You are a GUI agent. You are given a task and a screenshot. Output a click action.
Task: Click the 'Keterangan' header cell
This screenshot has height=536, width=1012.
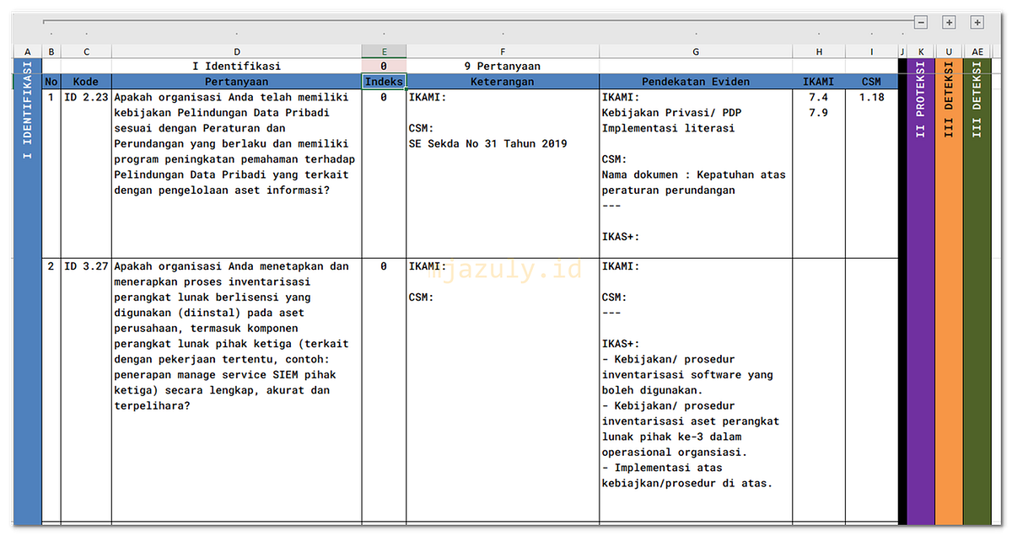pyautogui.click(x=503, y=82)
